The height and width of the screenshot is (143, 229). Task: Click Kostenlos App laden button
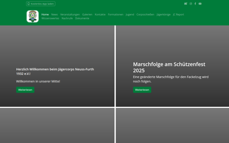click(41, 4)
